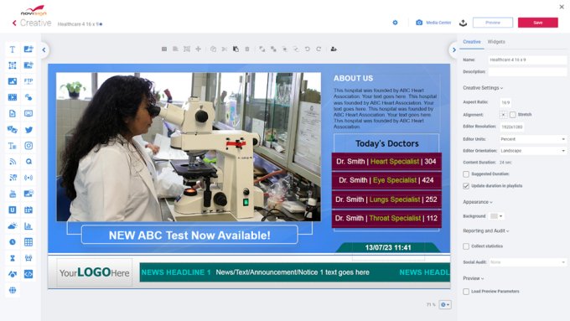Click the Save button

pos(537,23)
